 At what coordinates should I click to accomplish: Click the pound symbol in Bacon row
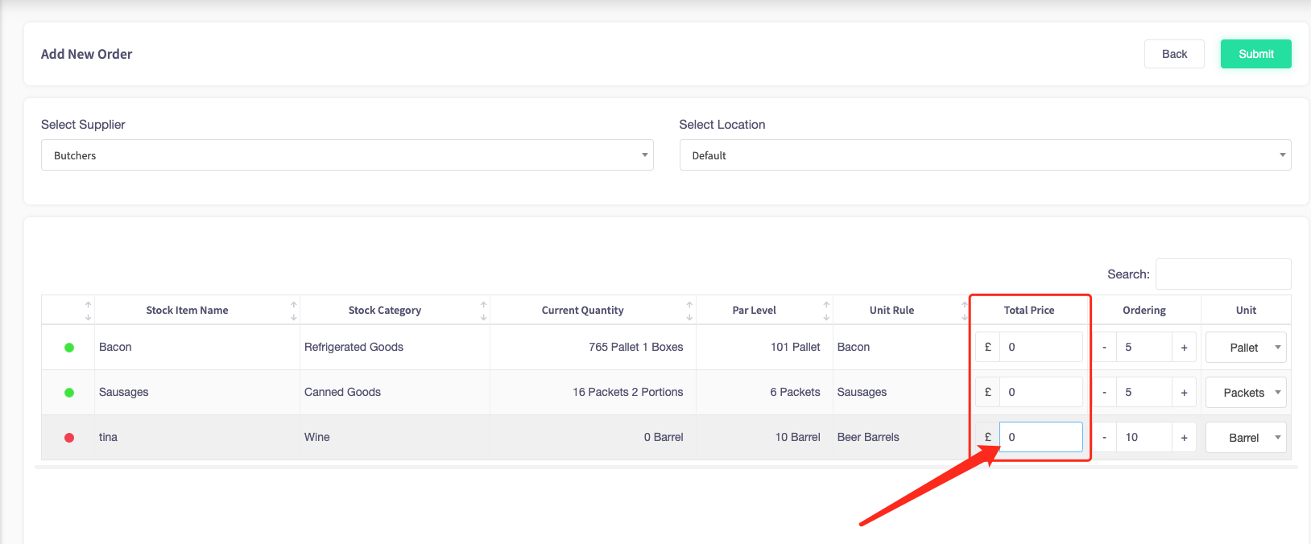click(x=988, y=347)
